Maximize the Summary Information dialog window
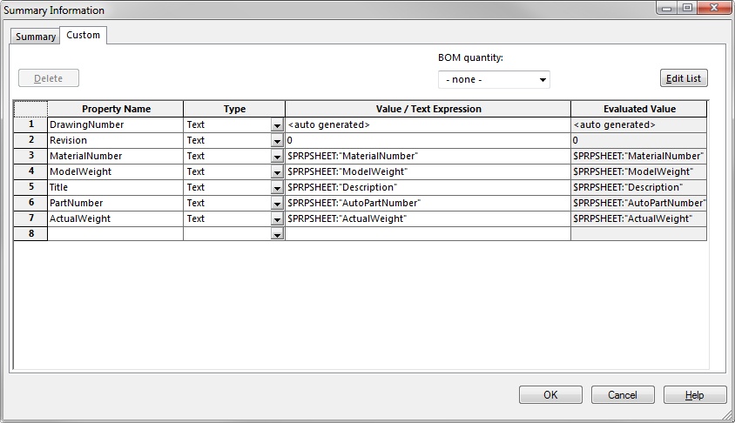This screenshot has width=735, height=423. [x=687, y=8]
